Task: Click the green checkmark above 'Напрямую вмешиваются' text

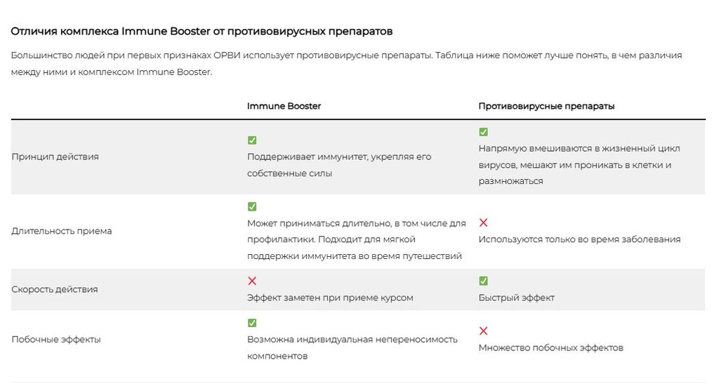Action: (483, 132)
